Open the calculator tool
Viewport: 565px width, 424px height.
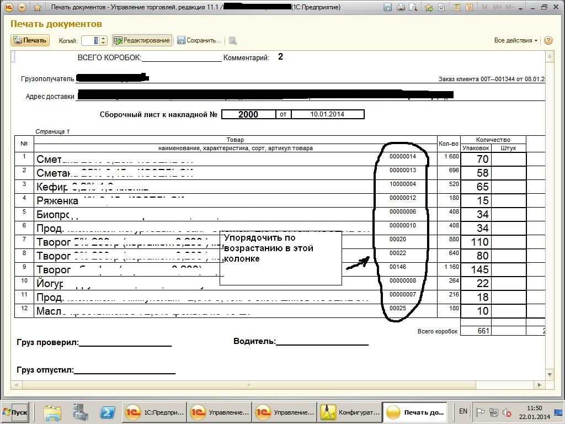456,7
